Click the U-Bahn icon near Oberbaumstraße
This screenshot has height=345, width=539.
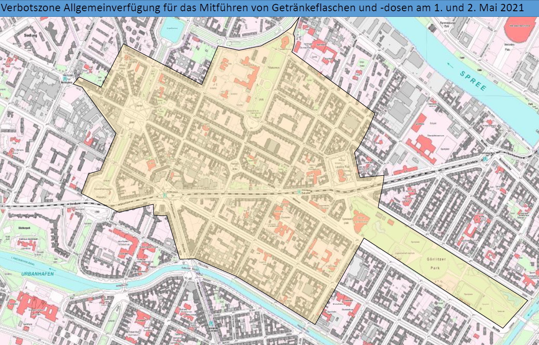[487, 158]
